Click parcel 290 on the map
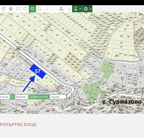The height and width of the screenshot is (138, 144). [127, 26]
